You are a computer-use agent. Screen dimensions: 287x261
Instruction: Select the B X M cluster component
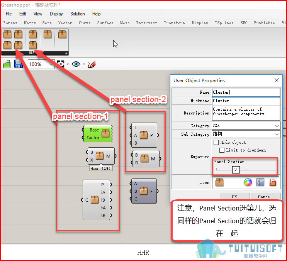101,156
